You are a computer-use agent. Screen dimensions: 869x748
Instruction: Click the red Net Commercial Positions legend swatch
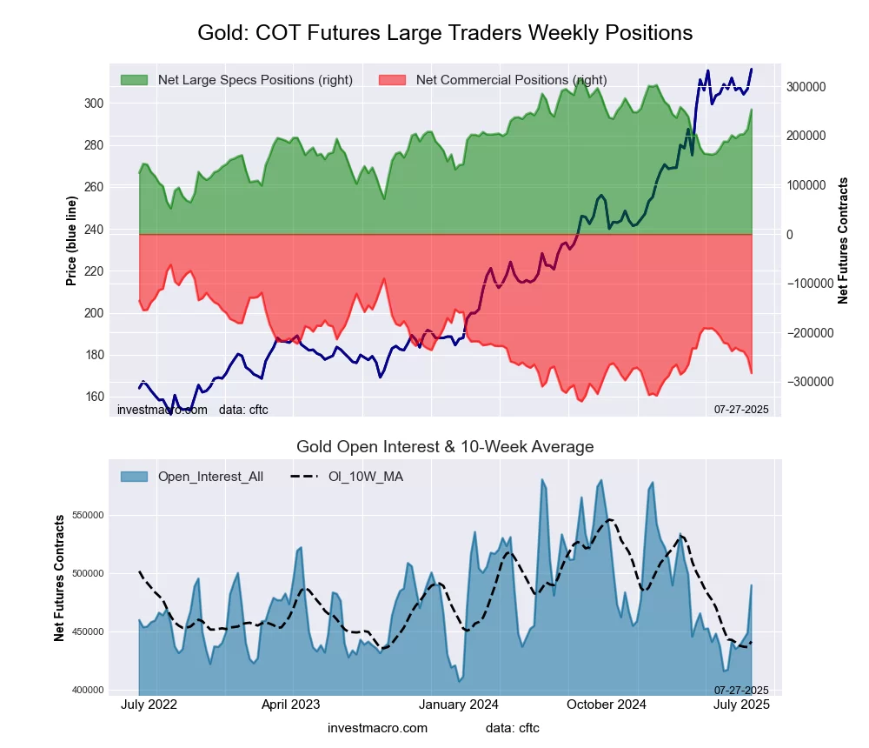pos(392,80)
